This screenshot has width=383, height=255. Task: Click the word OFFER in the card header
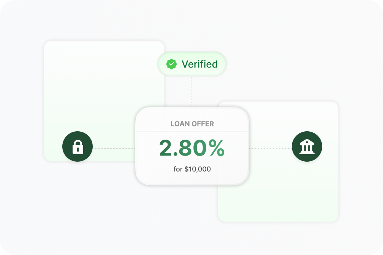point(204,124)
